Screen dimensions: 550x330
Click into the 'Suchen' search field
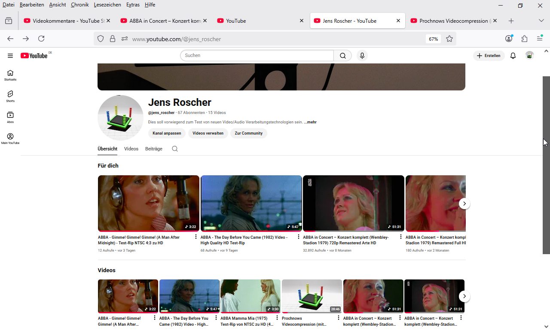(x=257, y=56)
